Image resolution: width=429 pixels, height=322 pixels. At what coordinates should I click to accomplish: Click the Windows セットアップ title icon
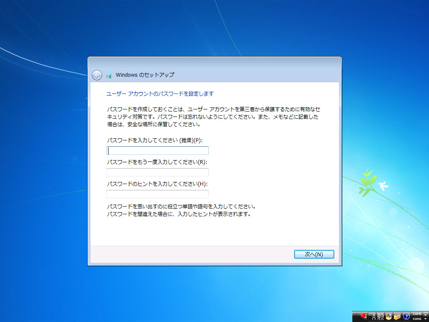[x=109, y=75]
